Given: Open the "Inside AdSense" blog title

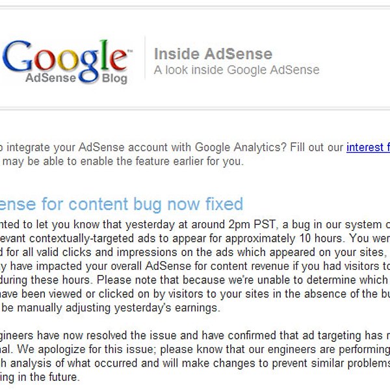Looking at the screenshot, I should click(213, 54).
